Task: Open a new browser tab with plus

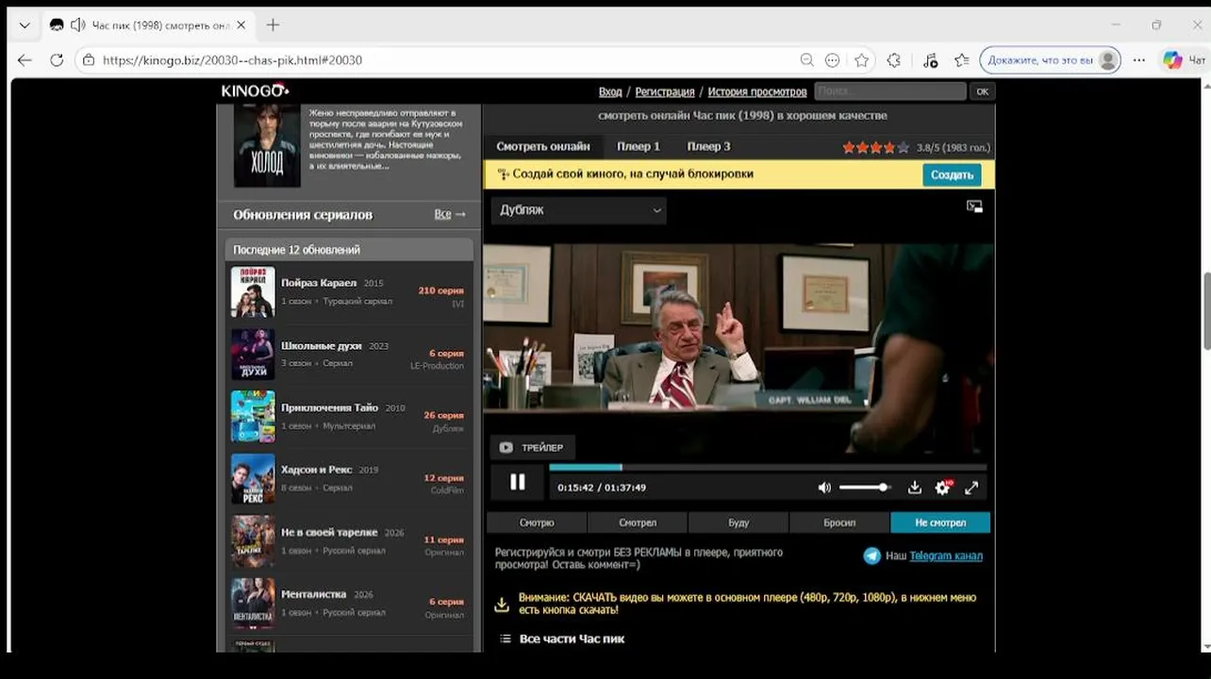Action: pyautogui.click(x=273, y=25)
